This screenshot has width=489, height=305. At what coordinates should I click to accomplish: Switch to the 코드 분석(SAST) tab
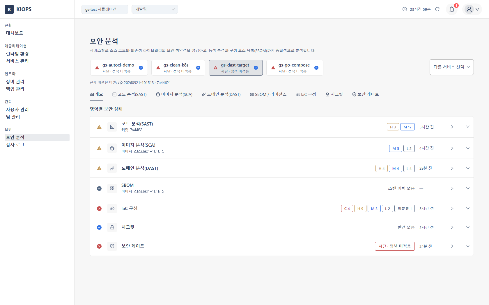(130, 94)
